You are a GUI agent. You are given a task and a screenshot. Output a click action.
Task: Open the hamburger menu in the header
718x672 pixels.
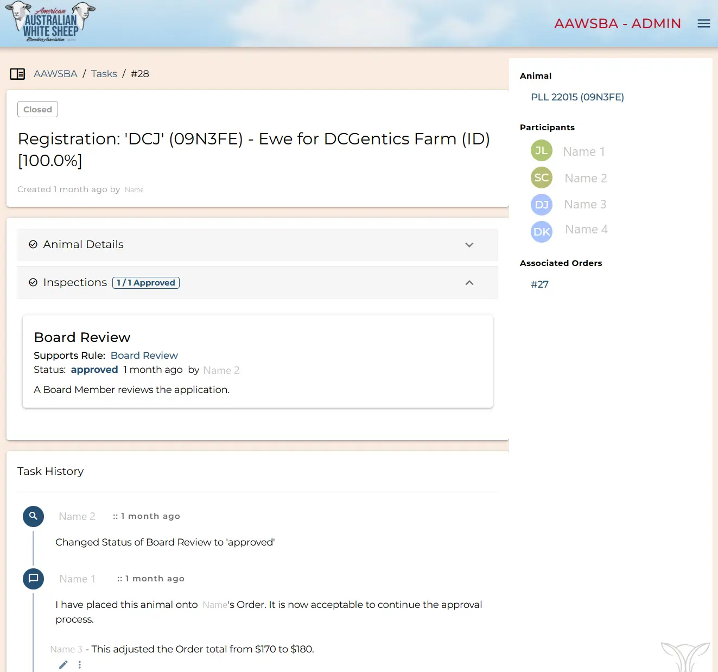(703, 23)
